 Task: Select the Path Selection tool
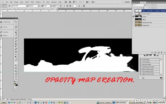tap(16, 65)
